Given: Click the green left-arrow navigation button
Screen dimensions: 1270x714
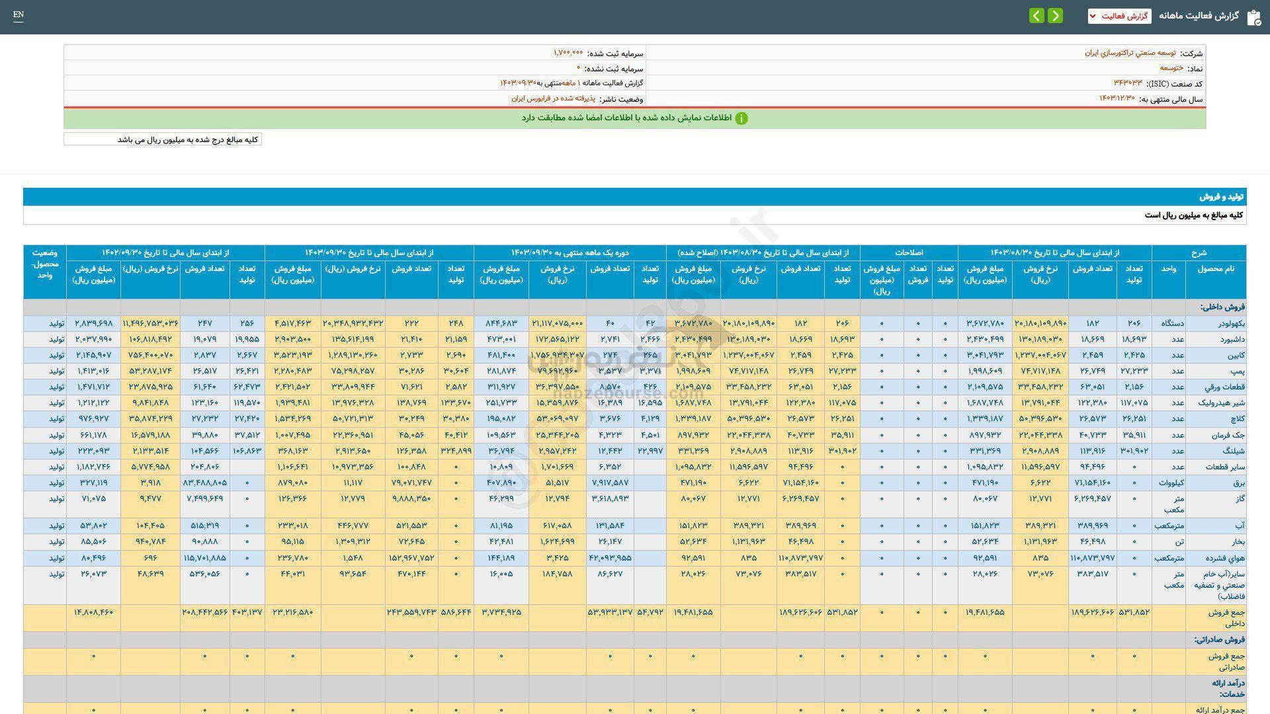Looking at the screenshot, I should coord(1037,16).
